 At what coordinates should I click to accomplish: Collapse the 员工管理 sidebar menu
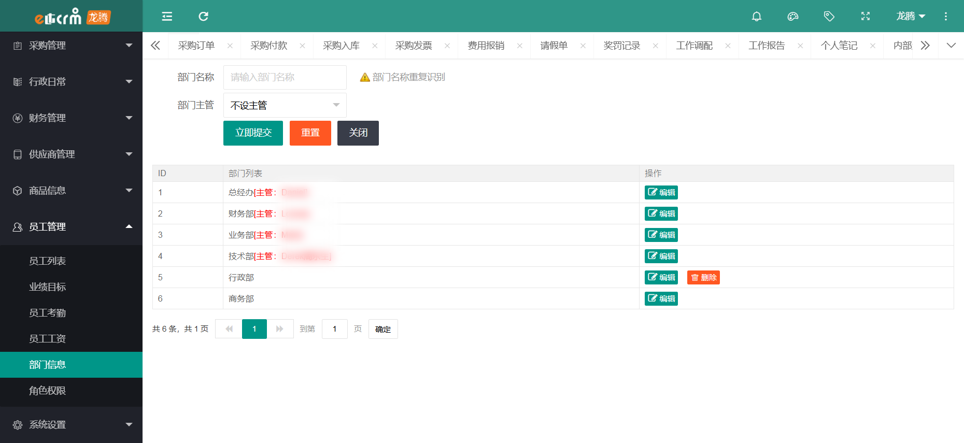(x=71, y=227)
